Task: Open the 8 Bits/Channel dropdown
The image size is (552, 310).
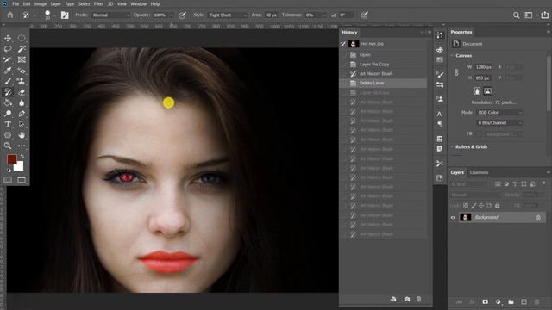Action: [499, 122]
